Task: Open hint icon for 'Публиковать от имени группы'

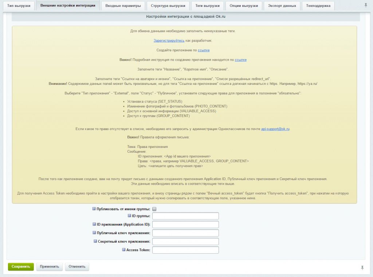Action: [x=94, y=209]
